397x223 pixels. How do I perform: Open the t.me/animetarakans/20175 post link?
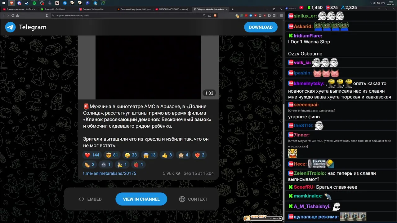coord(109,173)
